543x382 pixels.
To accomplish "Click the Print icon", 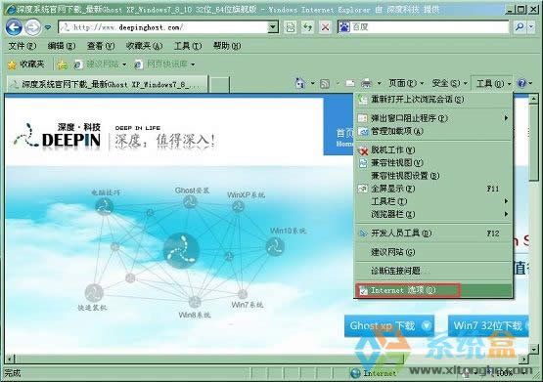I will point(366,83).
